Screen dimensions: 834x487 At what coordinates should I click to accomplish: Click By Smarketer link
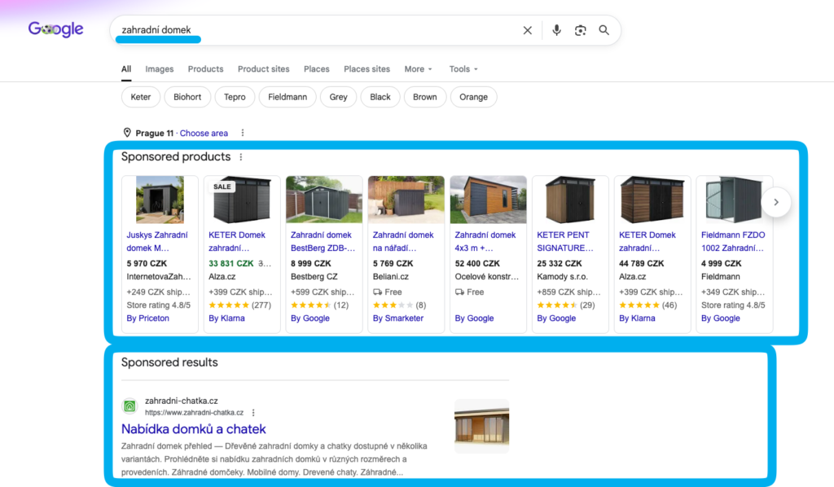397,318
